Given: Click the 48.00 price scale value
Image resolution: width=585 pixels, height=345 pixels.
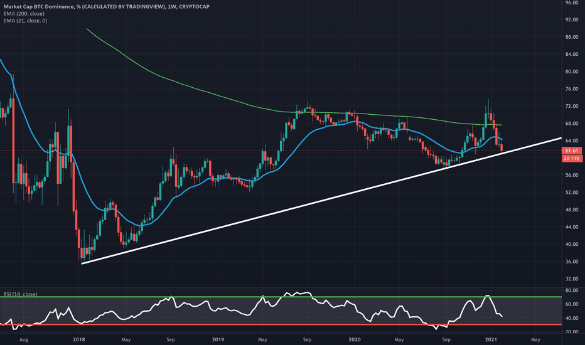Looking at the screenshot, I should pyautogui.click(x=572, y=210).
